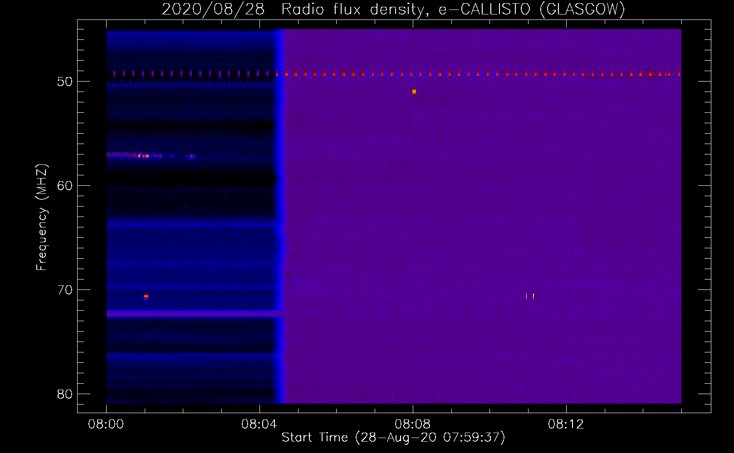Image resolution: width=734 pixels, height=453 pixels.
Task: Click the 60 frequency tick label
Action: coord(65,186)
